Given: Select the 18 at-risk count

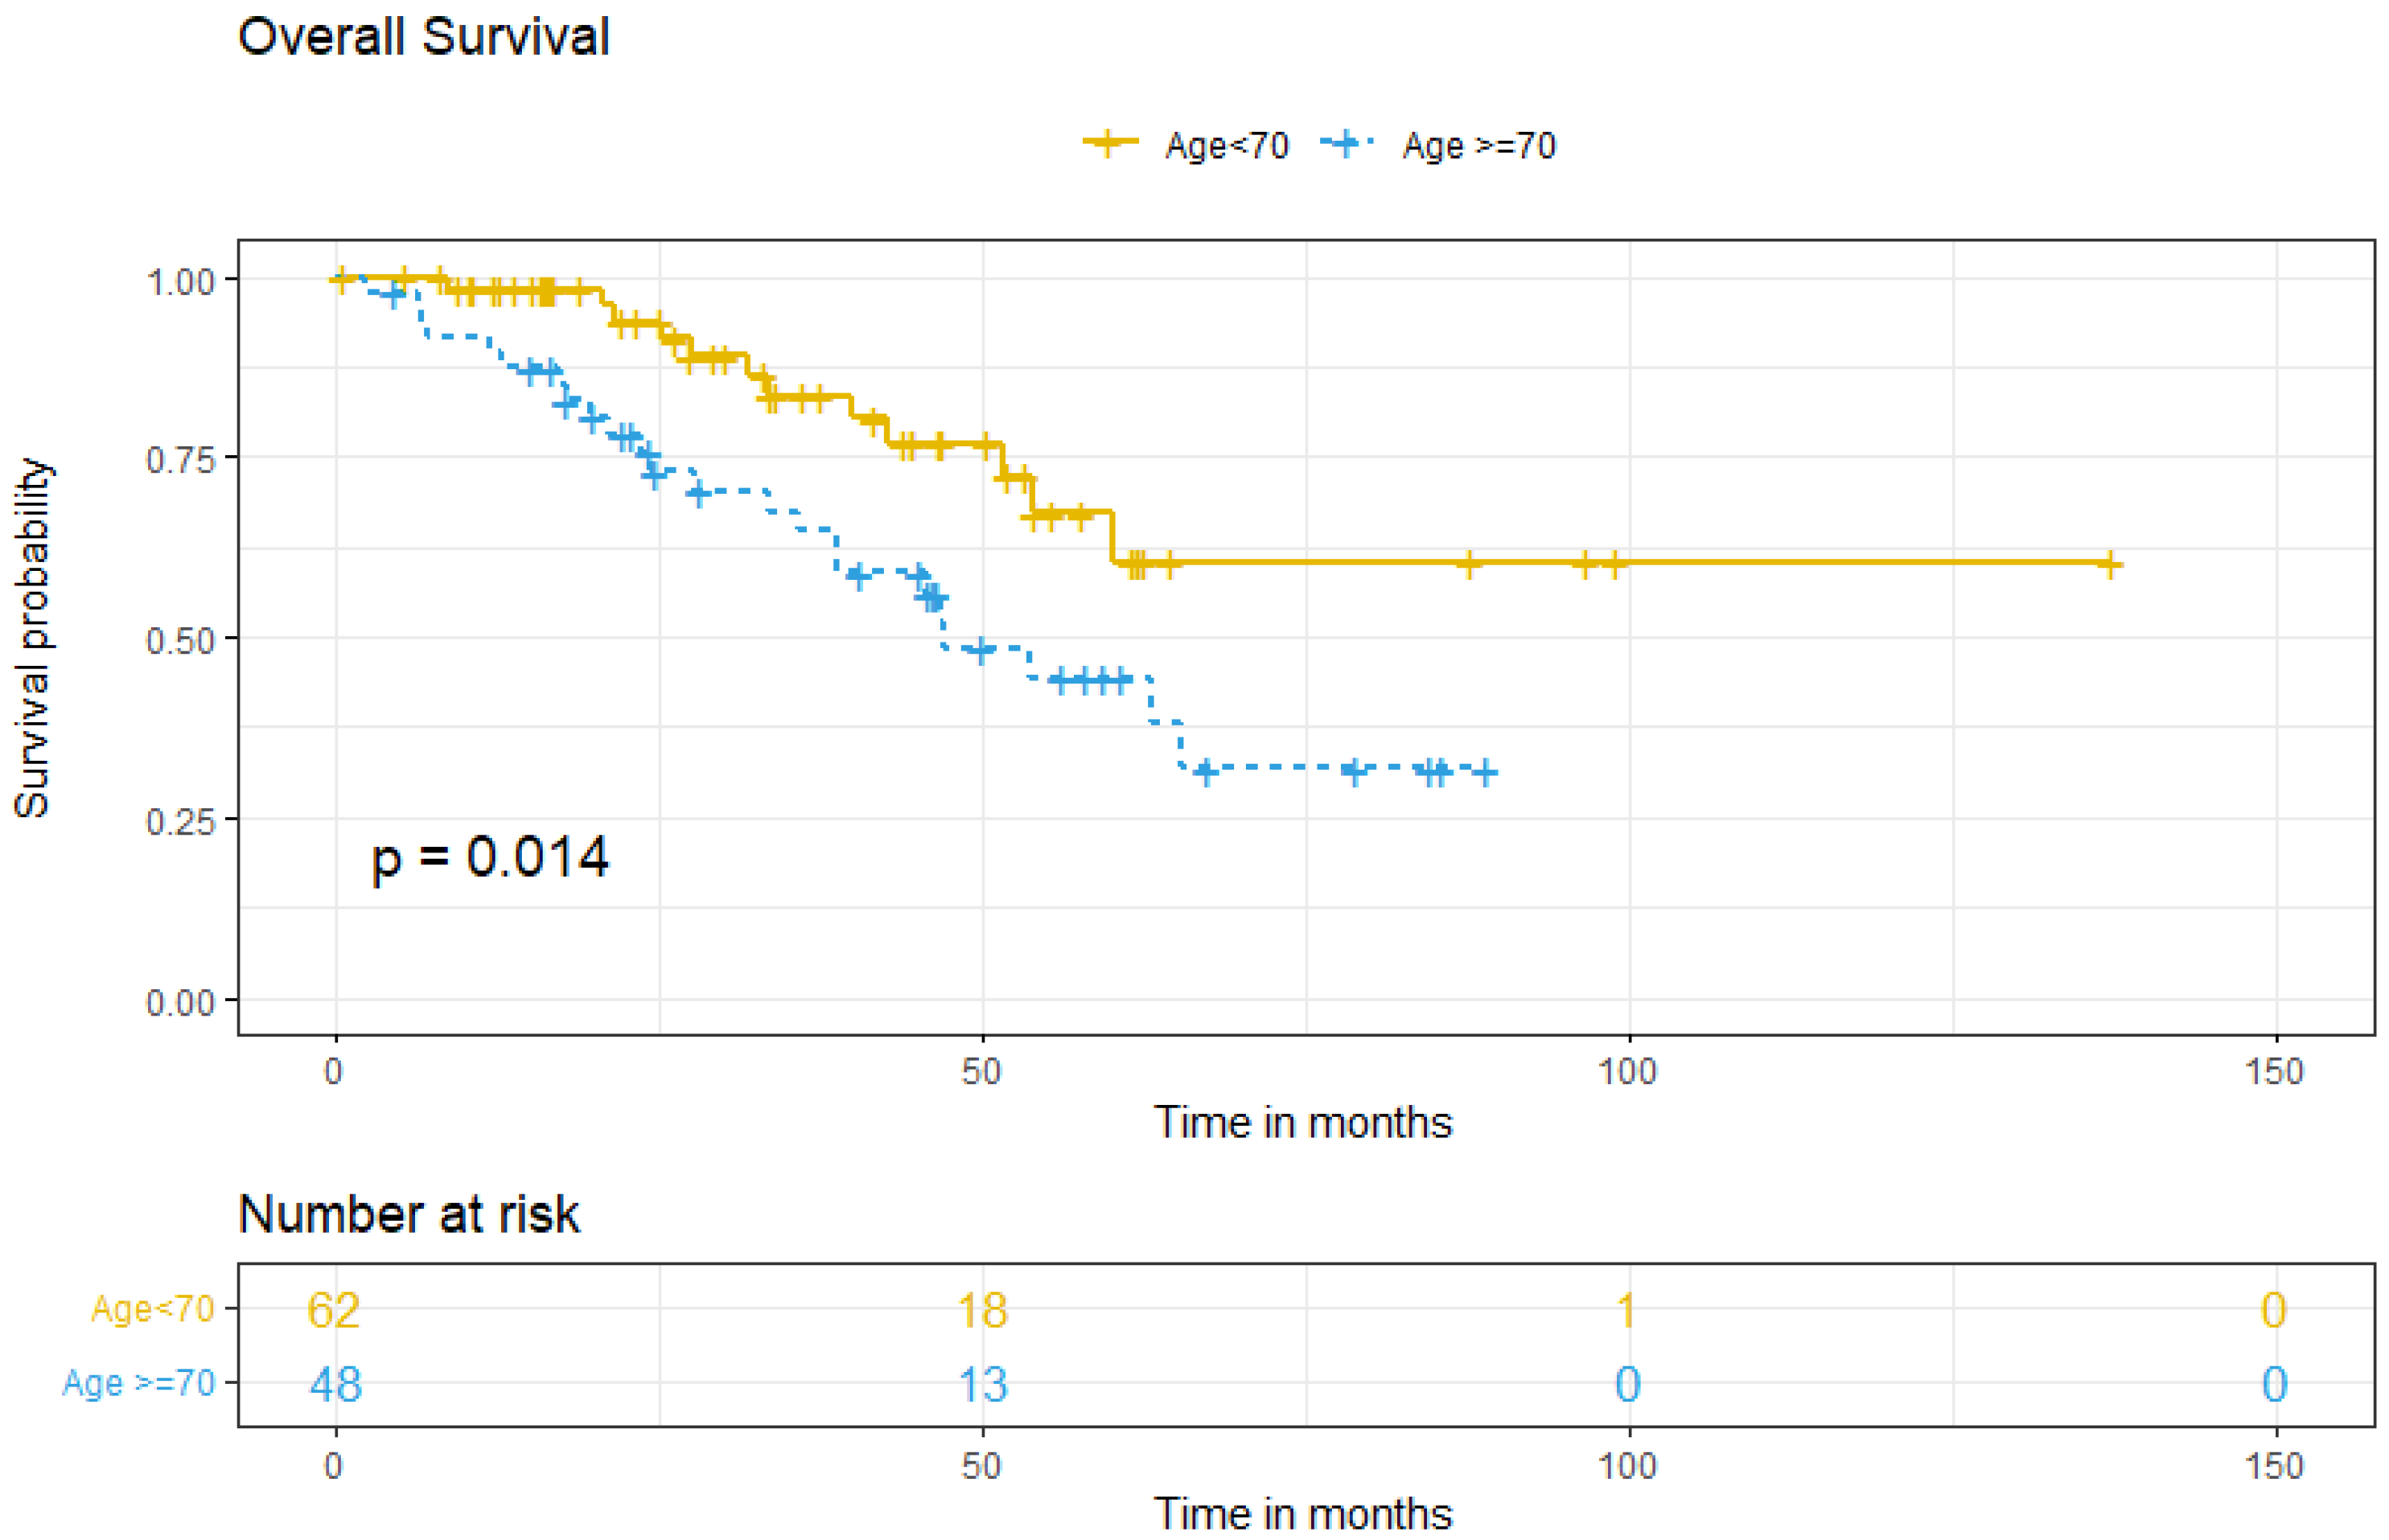Looking at the screenshot, I should pyautogui.click(x=982, y=1310).
